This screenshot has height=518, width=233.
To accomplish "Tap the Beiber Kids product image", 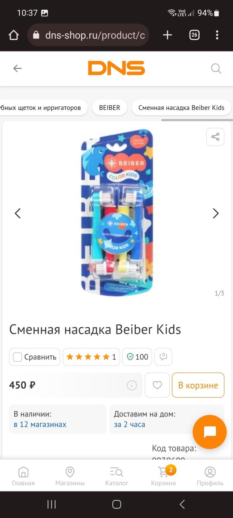I will [x=116, y=212].
